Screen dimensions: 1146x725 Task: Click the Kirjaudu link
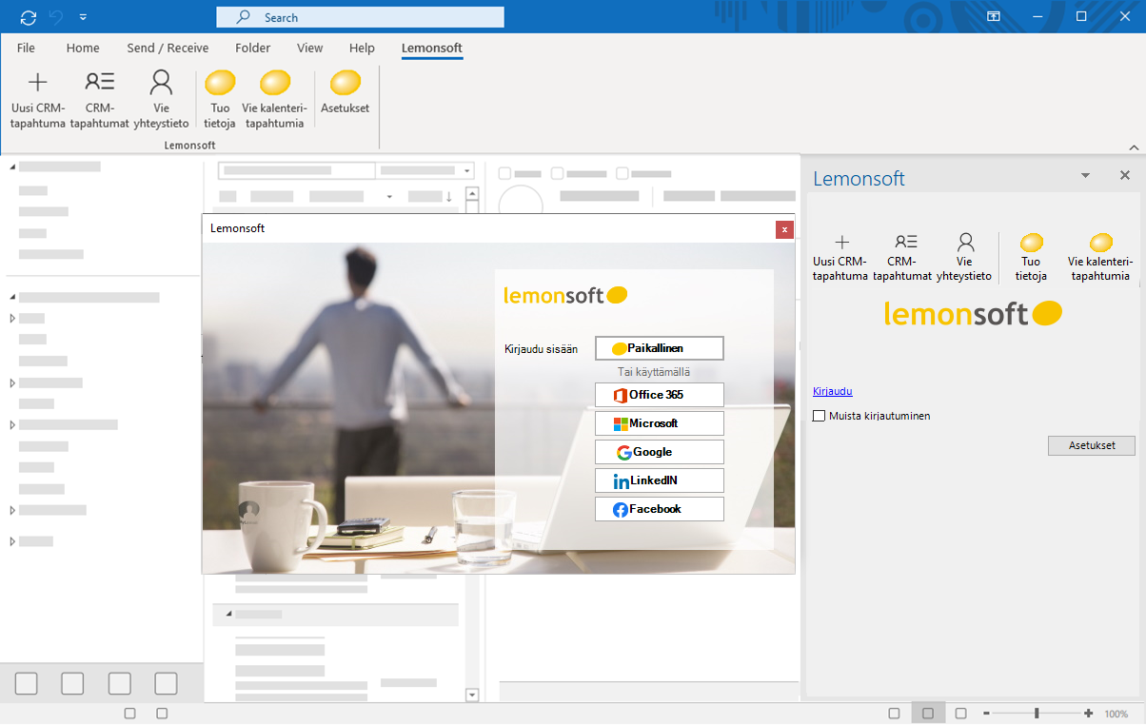[x=833, y=391]
